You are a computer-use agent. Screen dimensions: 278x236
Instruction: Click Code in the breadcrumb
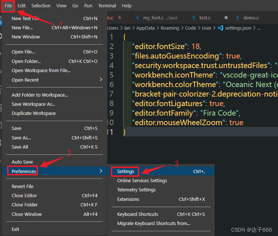point(190,28)
